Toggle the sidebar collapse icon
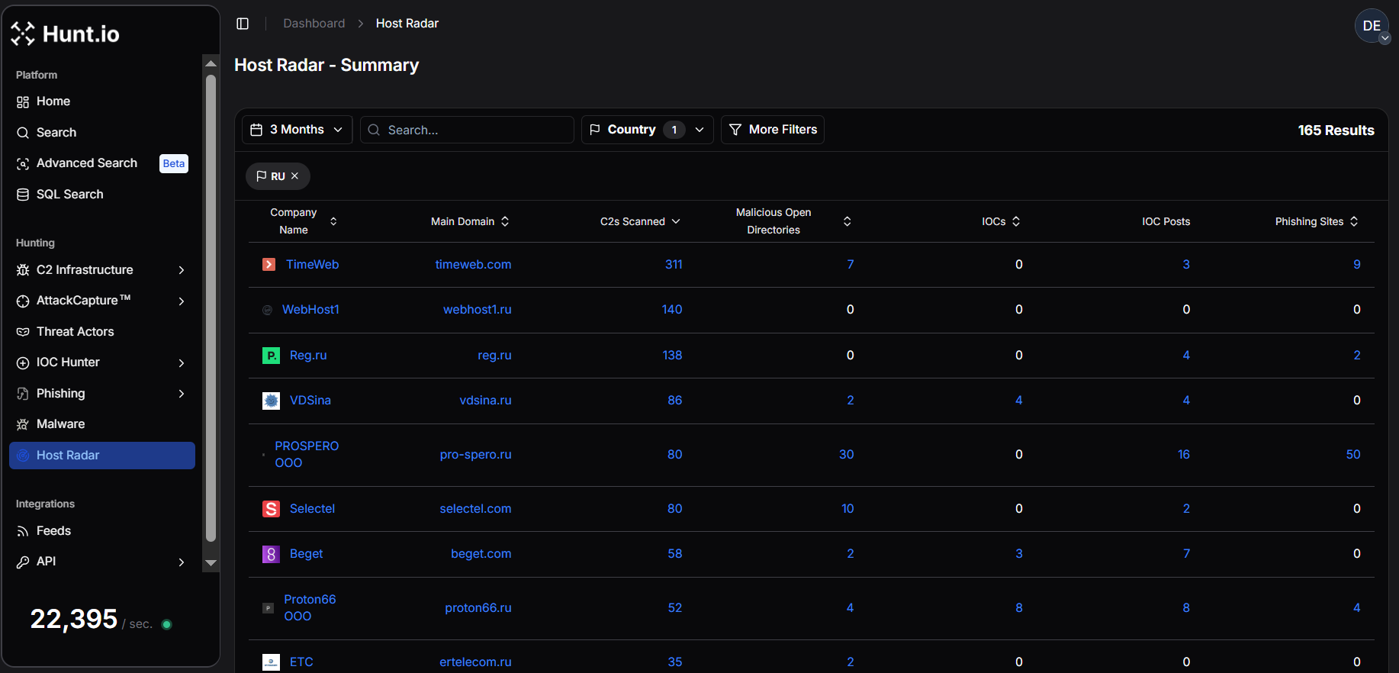Image resolution: width=1399 pixels, height=673 pixels. click(243, 24)
